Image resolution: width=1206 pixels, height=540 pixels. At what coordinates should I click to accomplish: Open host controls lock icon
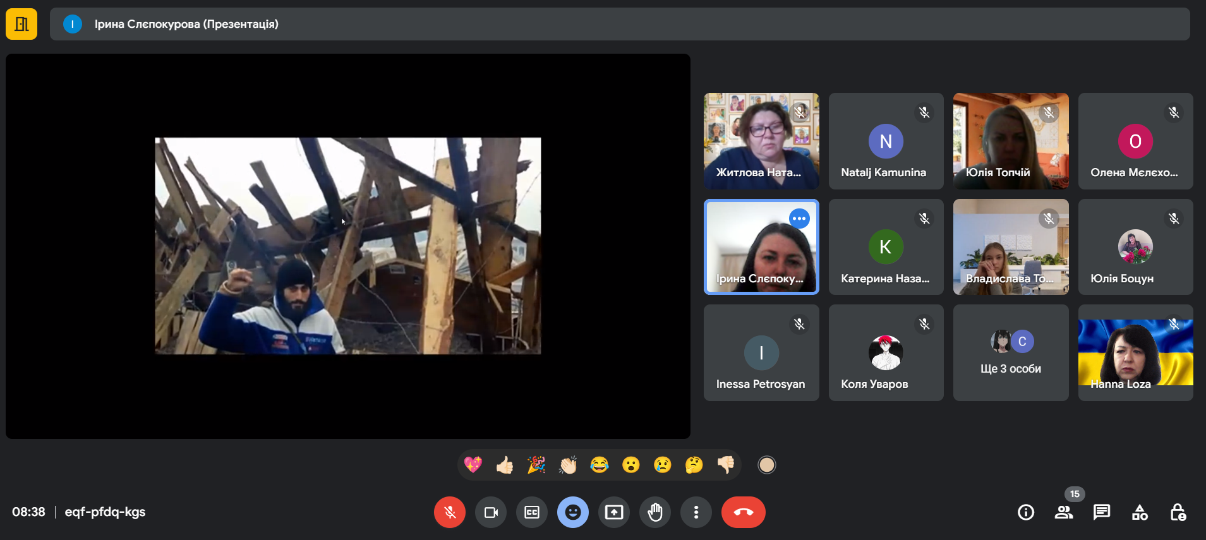pos(1178,512)
